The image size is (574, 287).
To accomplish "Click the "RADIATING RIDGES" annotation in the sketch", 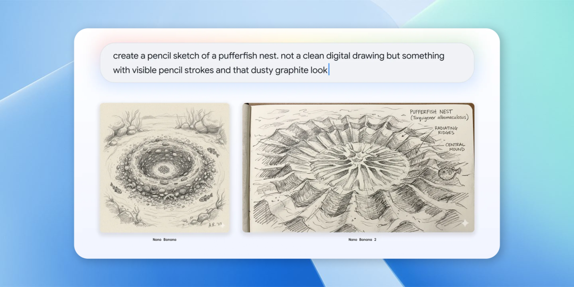I will (x=446, y=131).
